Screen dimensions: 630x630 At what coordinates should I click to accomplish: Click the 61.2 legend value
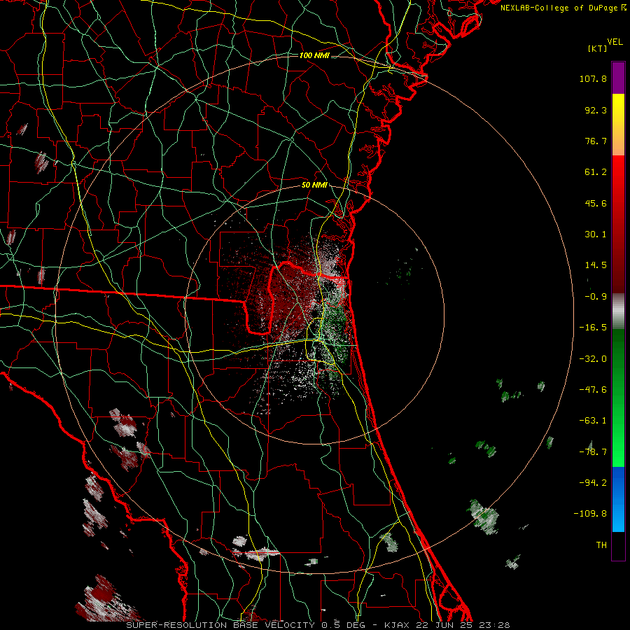point(596,172)
